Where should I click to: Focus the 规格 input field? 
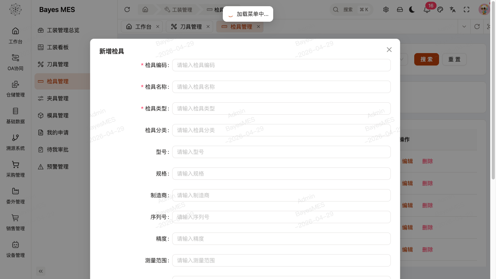[281, 174]
